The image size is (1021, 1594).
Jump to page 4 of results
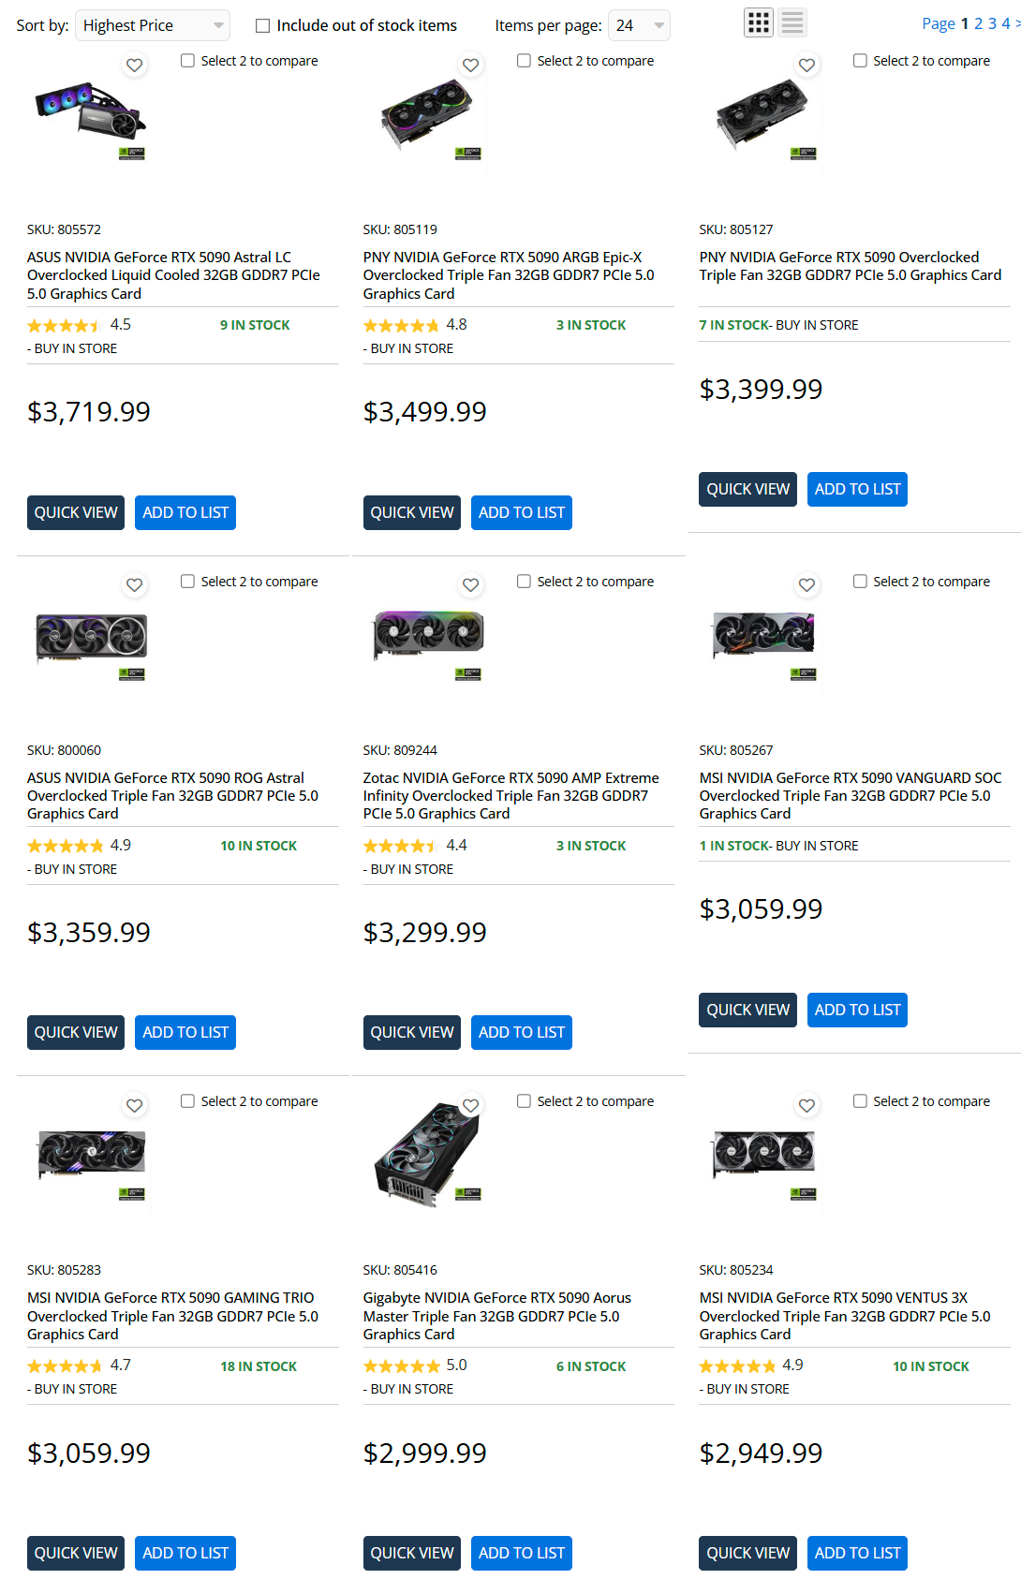1006,23
